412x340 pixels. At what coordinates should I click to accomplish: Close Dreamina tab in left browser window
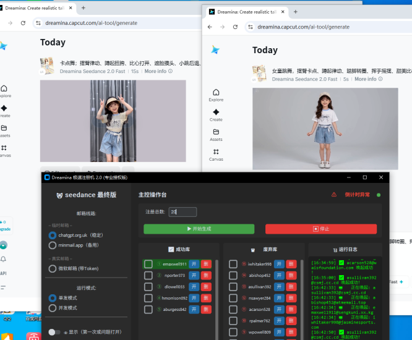71,8
